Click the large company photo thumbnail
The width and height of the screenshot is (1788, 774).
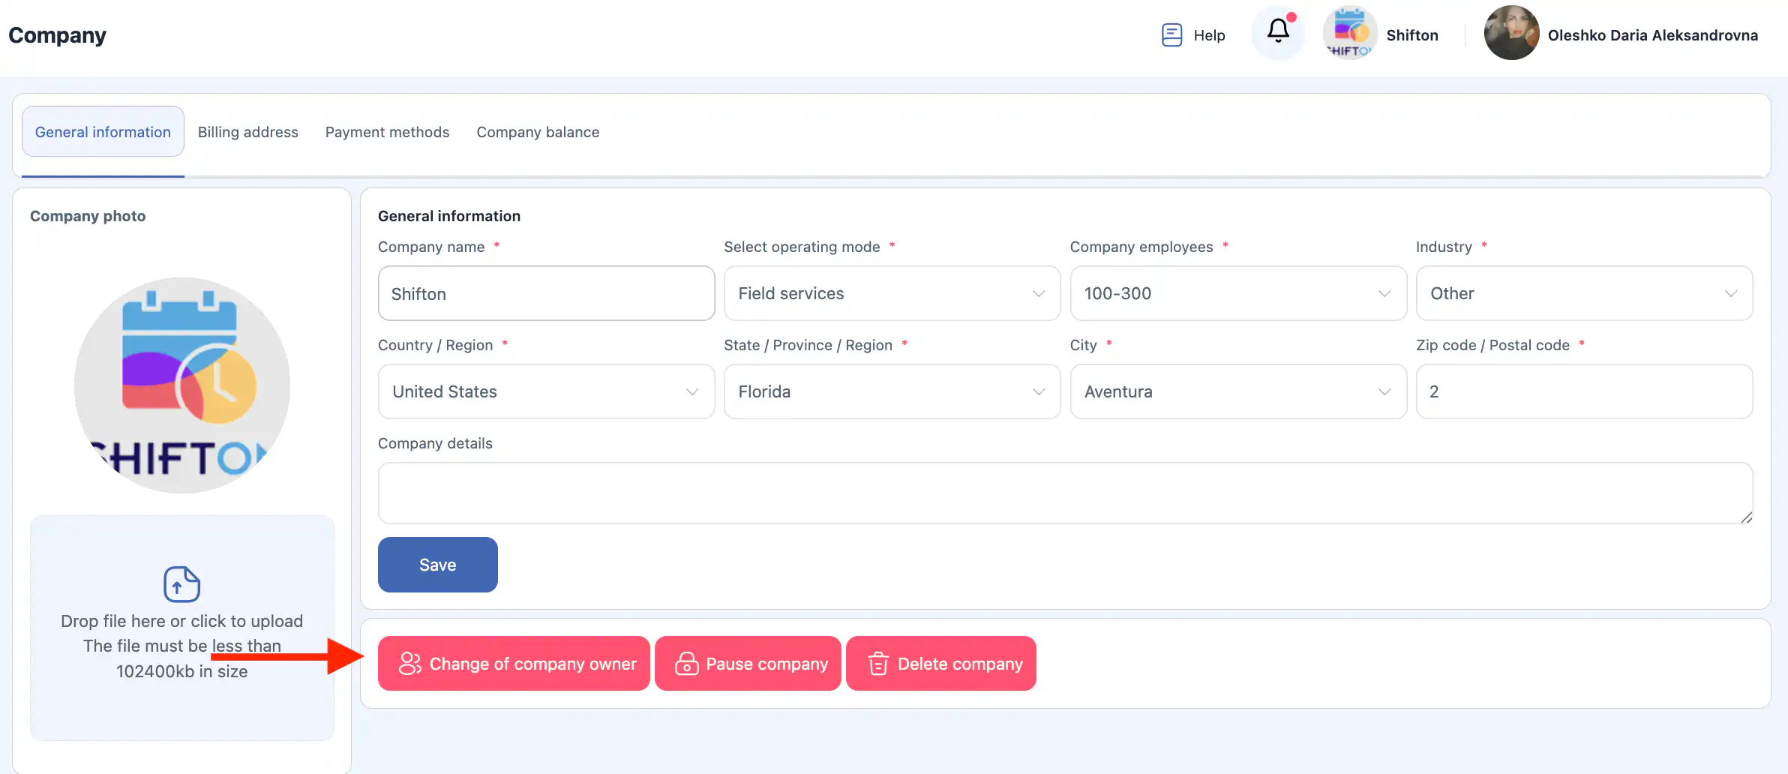point(181,385)
